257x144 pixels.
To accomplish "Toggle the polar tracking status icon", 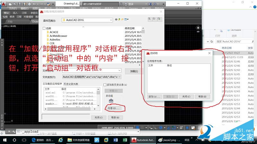I will [x=161, y=128].
